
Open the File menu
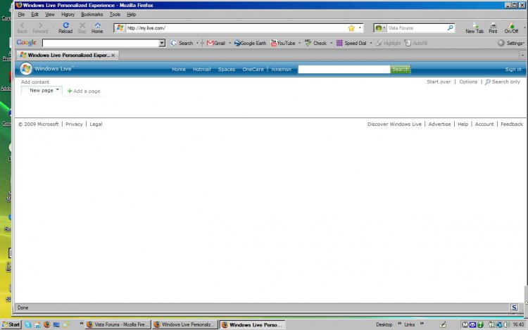pyautogui.click(x=21, y=15)
